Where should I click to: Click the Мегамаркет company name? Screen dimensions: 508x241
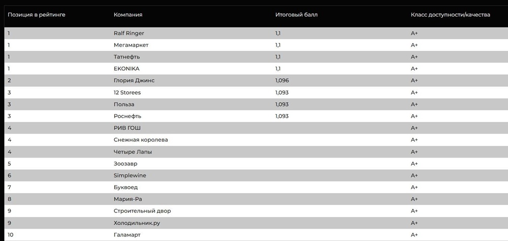pyautogui.click(x=131, y=45)
